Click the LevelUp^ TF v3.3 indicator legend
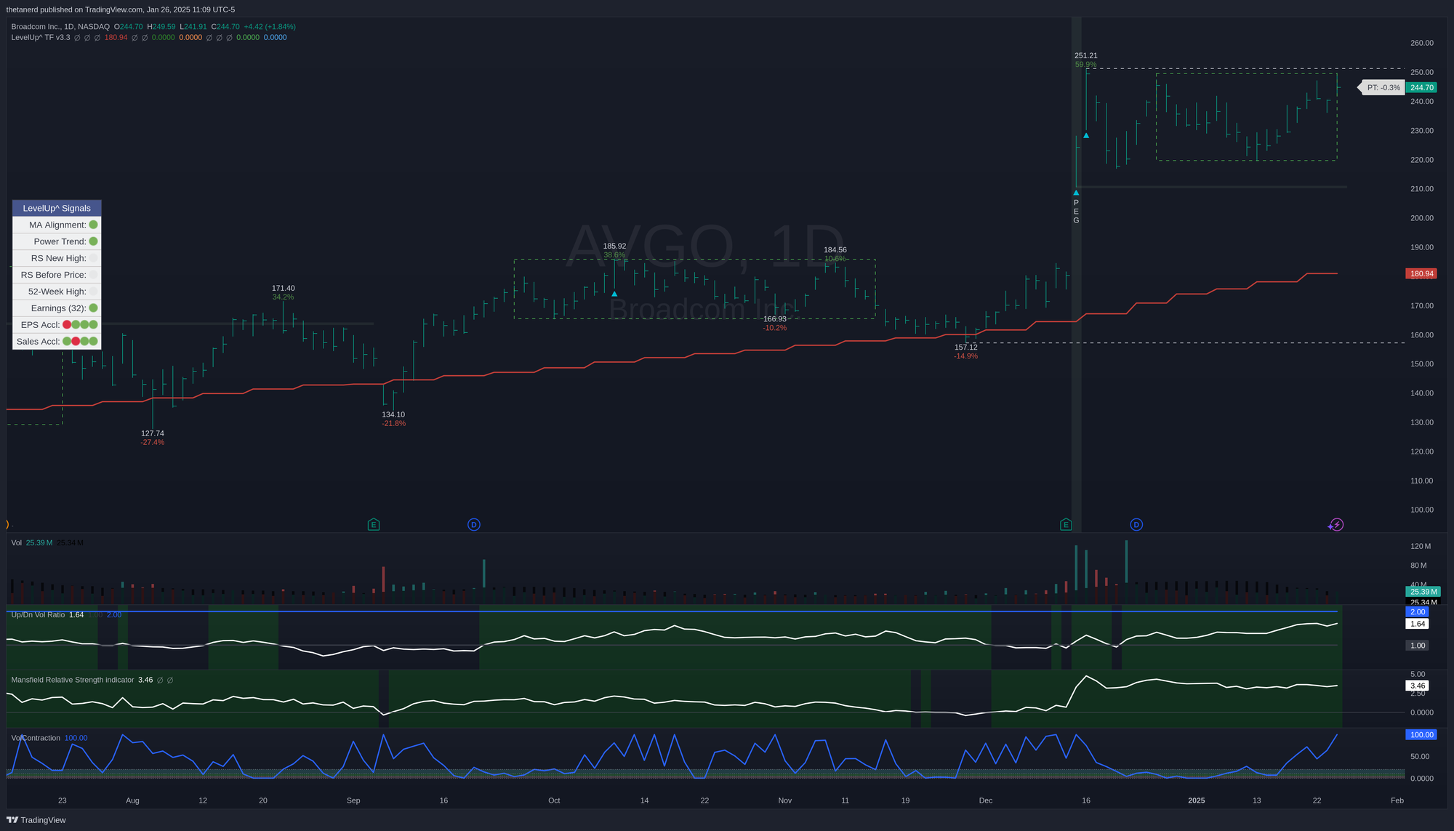Viewport: 1454px width, 831px height. pos(41,37)
